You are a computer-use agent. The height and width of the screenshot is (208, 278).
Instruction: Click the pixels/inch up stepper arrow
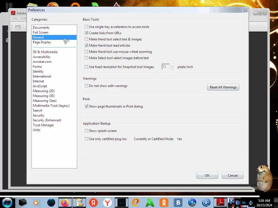pos(172,65)
